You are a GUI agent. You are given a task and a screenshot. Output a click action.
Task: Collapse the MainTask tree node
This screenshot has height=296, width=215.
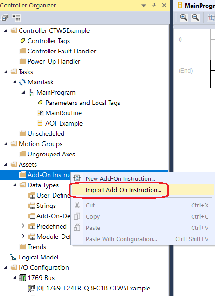click(x=14, y=82)
